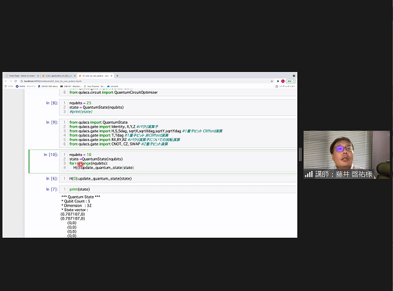Open the RIKEN bookmark
The width and height of the screenshot is (393, 291).
coord(26,87)
